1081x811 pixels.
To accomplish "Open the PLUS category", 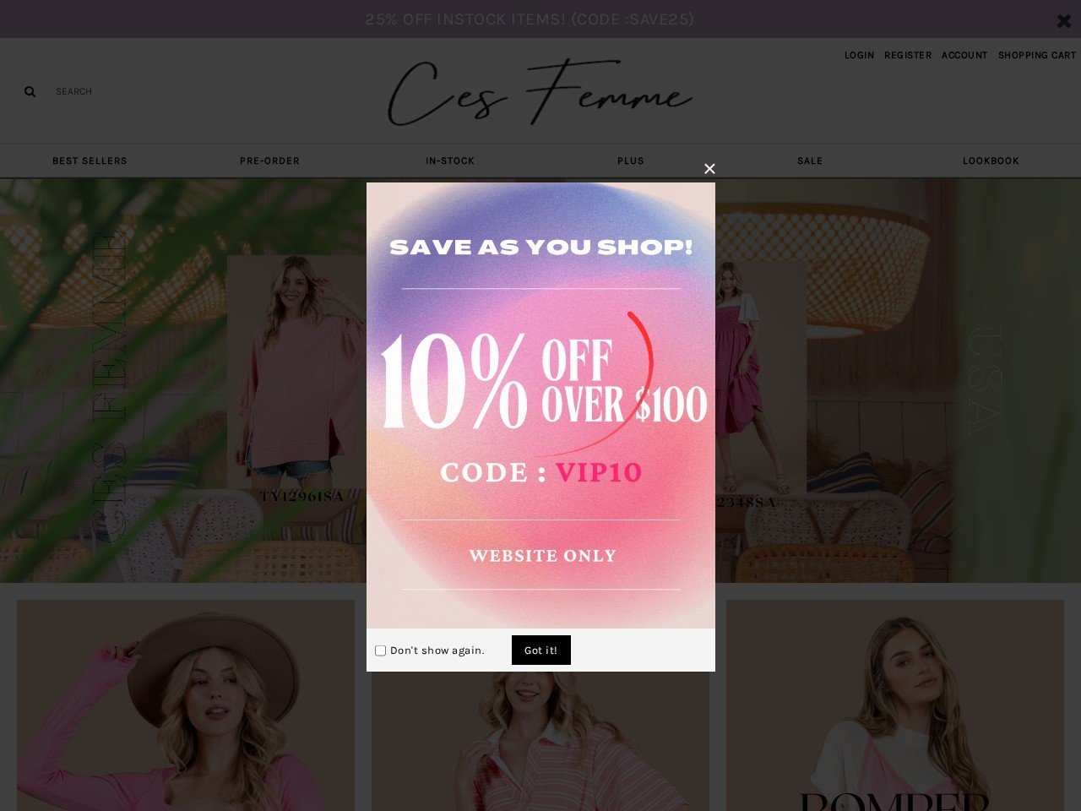I will click(x=631, y=161).
